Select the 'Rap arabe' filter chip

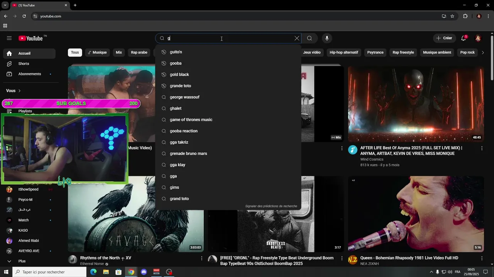139,52
